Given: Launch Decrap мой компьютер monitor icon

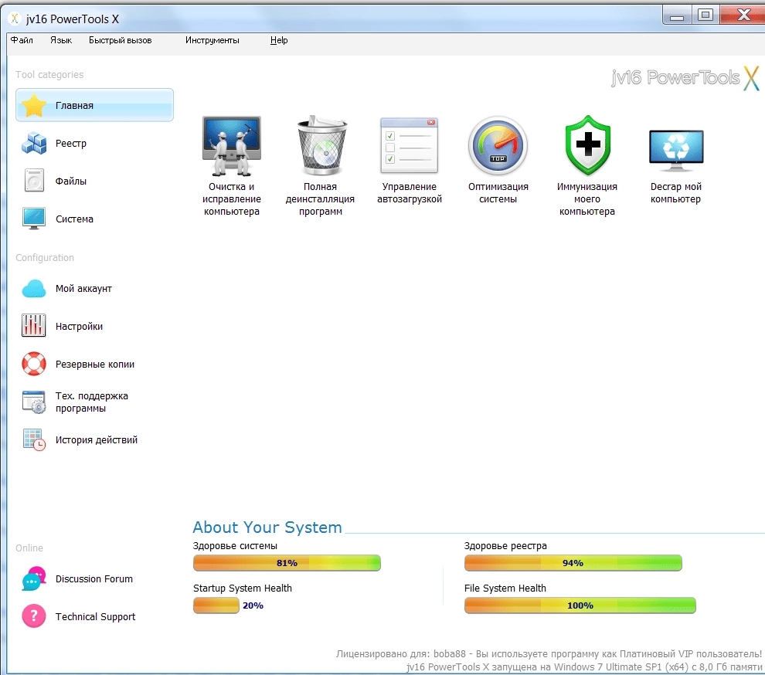Looking at the screenshot, I should coord(676,151).
